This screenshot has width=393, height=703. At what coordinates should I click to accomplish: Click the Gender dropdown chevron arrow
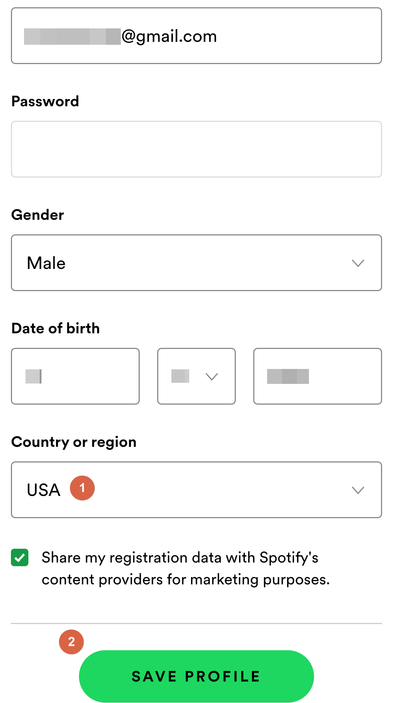click(x=358, y=263)
